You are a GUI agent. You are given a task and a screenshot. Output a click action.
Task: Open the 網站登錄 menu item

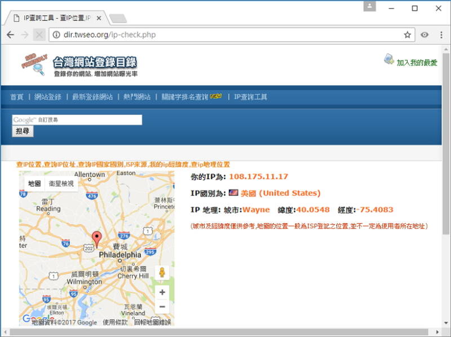47,97
